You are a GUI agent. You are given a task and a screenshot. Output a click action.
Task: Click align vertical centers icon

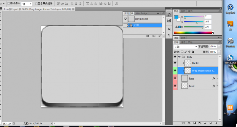[x=62, y=4]
